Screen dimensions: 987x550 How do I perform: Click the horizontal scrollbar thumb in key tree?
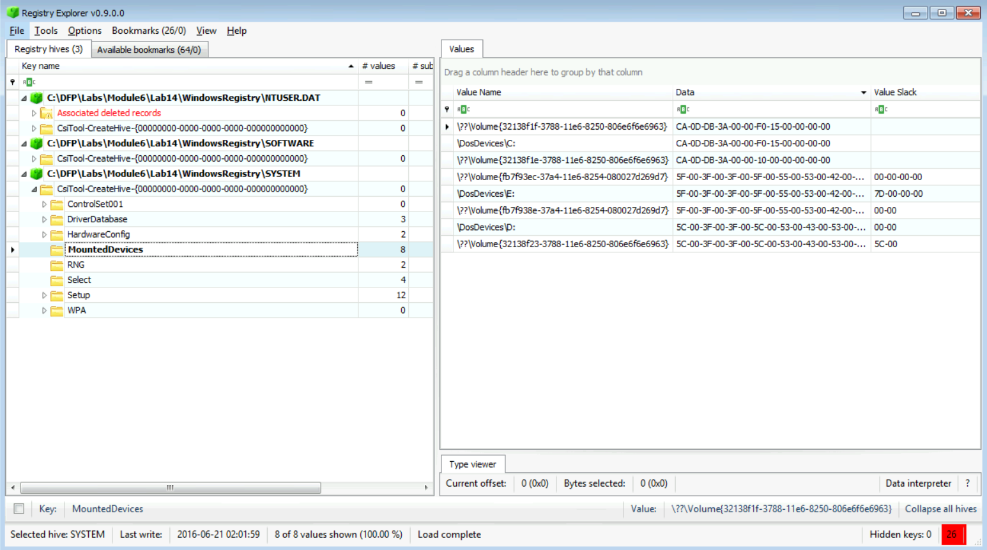[x=171, y=488]
